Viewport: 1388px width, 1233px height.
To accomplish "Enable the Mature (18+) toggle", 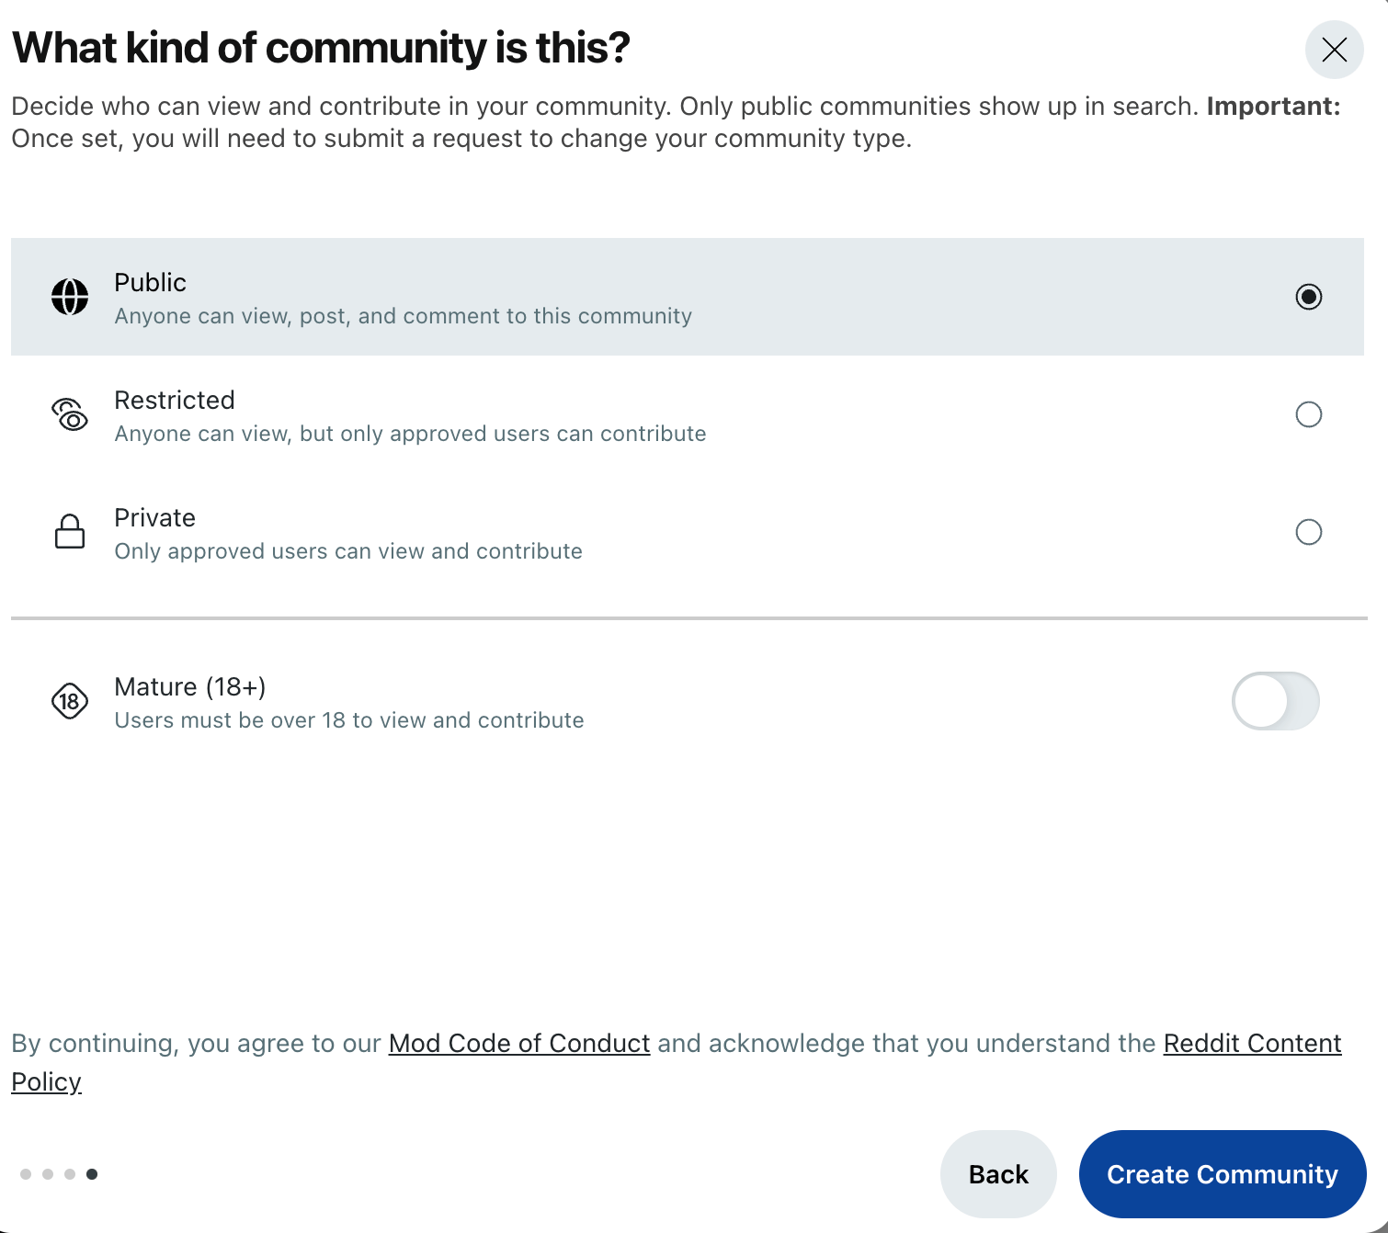I will (1275, 700).
